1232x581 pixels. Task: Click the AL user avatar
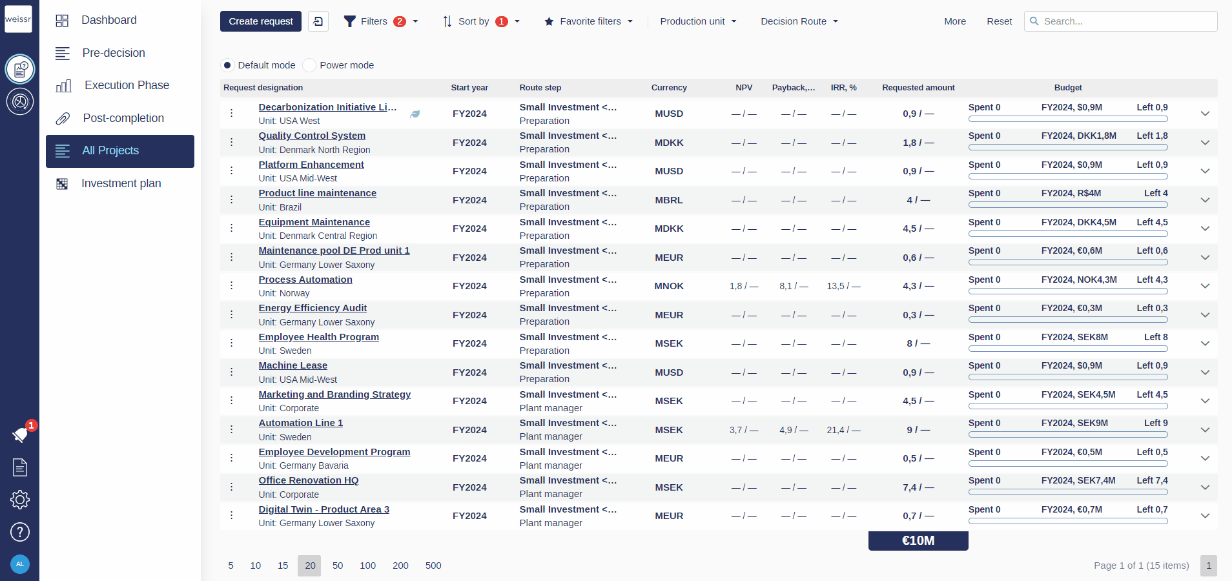coord(20,564)
